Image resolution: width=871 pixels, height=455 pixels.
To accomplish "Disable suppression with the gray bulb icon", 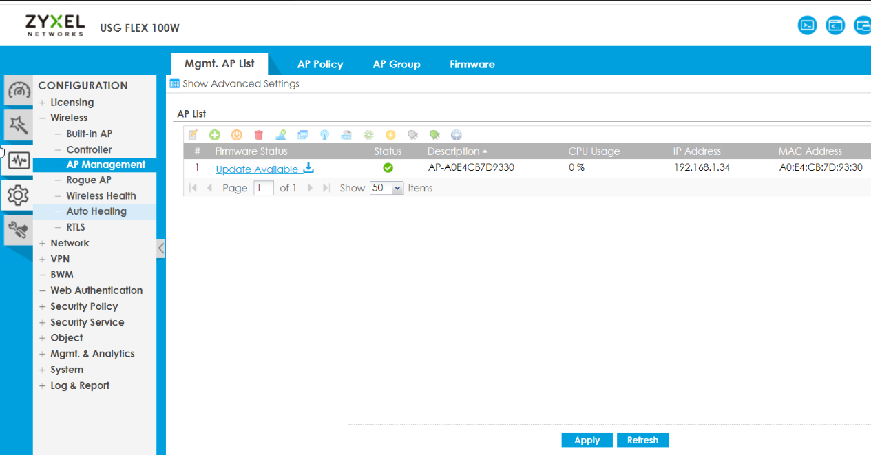I will 412,134.
